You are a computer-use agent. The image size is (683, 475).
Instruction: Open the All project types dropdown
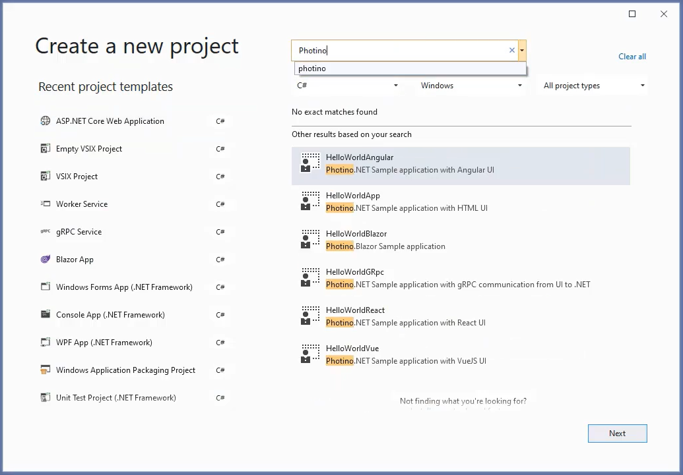(594, 86)
